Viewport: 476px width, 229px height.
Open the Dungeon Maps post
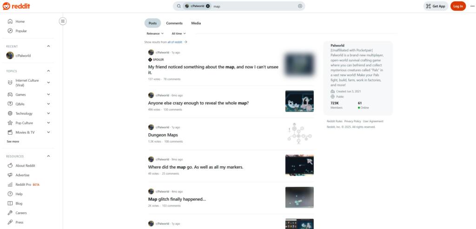click(163, 135)
